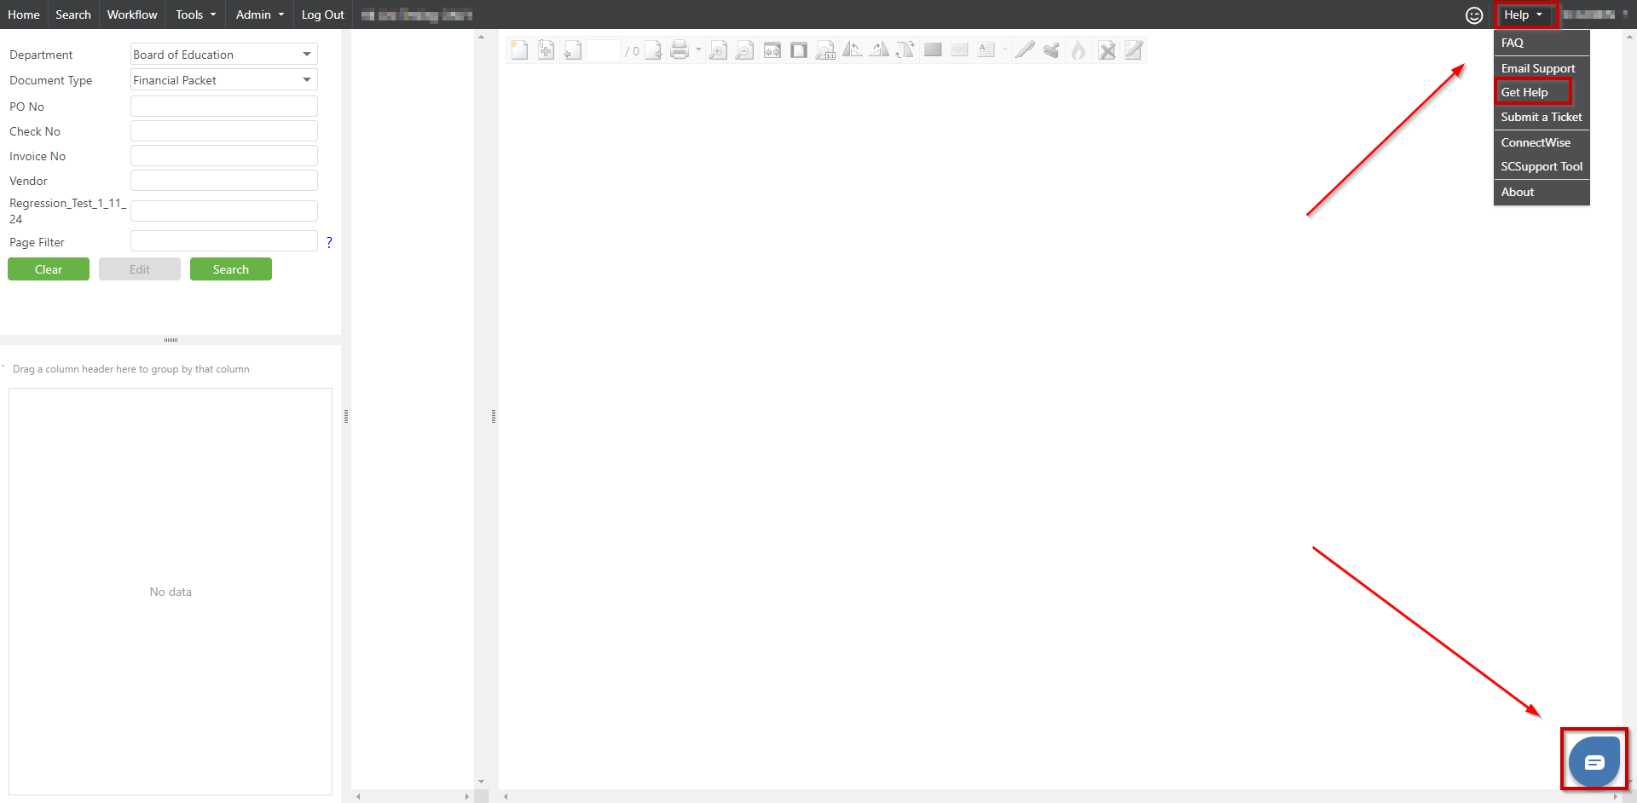Image resolution: width=1637 pixels, height=803 pixels.
Task: Click the horizontal splitter handle below search form
Action: click(x=171, y=340)
